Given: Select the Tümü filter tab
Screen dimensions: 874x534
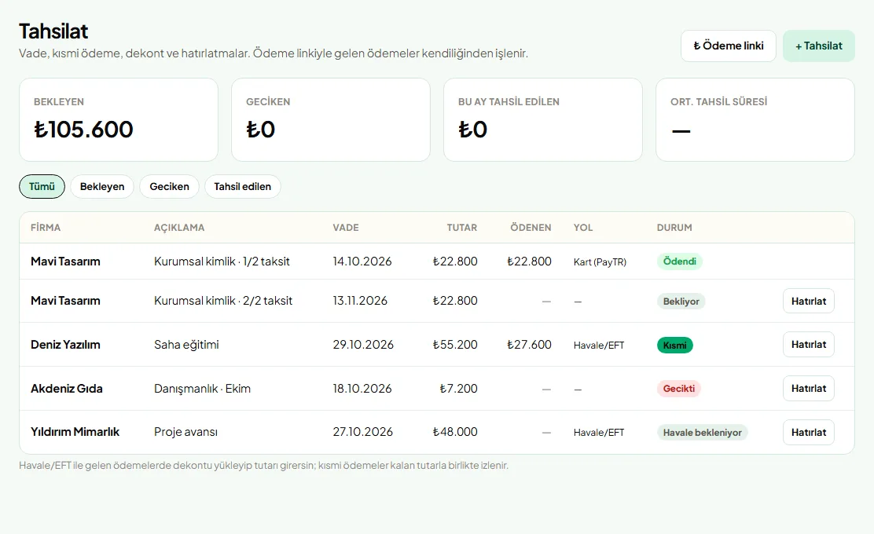Looking at the screenshot, I should click(x=42, y=187).
